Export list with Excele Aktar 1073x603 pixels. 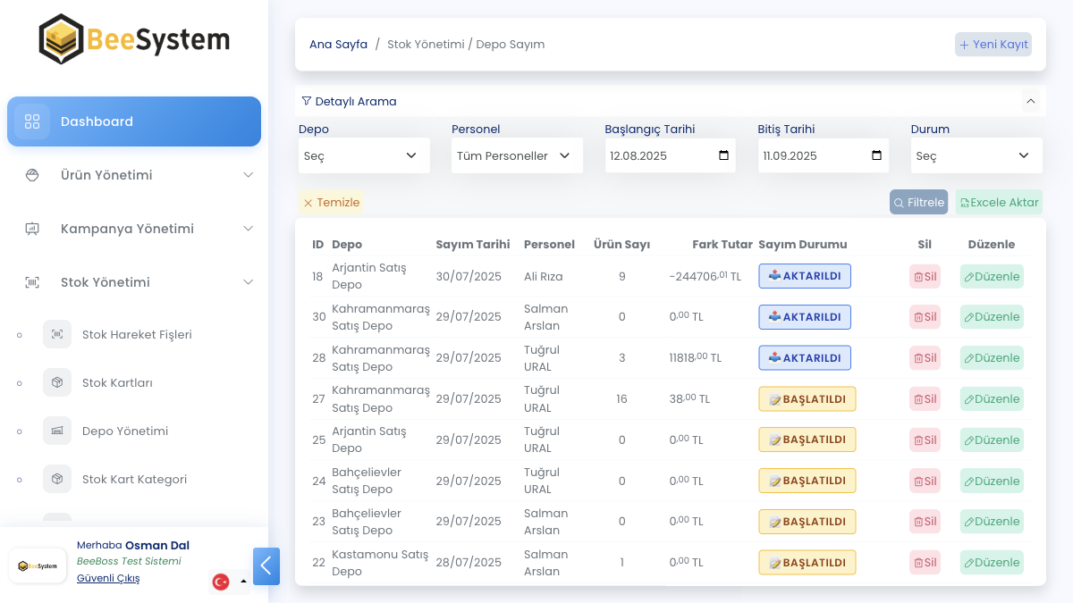click(x=999, y=203)
